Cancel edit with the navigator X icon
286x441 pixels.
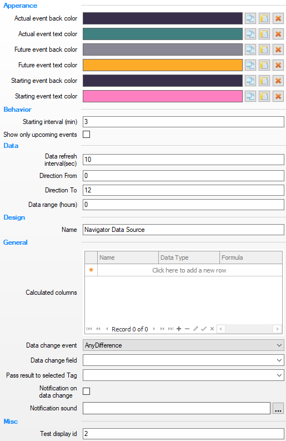[x=212, y=329]
